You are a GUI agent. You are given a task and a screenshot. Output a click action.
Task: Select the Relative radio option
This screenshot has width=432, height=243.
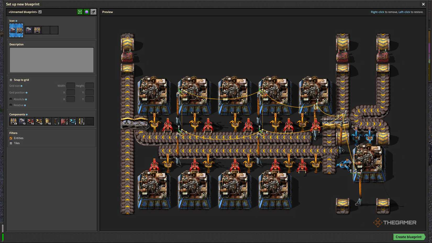pyautogui.click(x=11, y=105)
